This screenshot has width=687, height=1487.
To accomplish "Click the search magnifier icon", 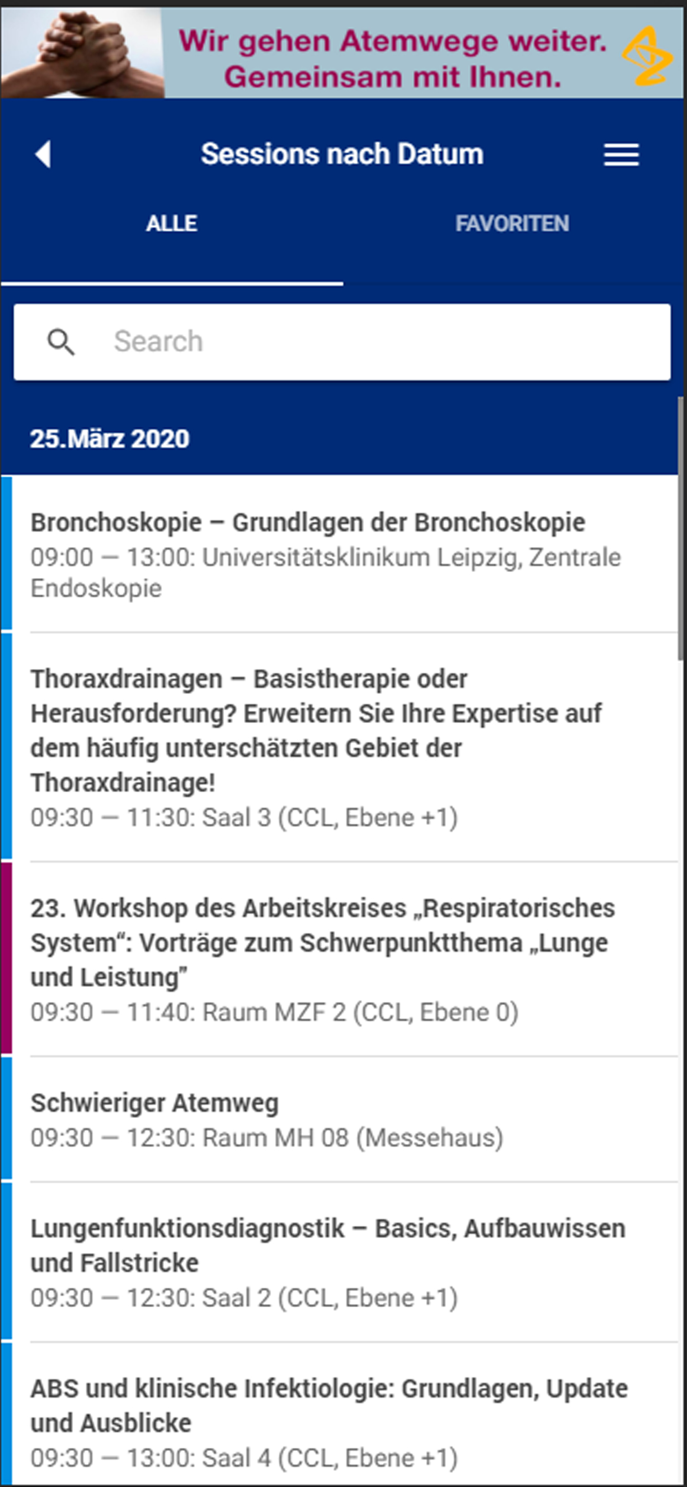I will pyautogui.click(x=61, y=342).
